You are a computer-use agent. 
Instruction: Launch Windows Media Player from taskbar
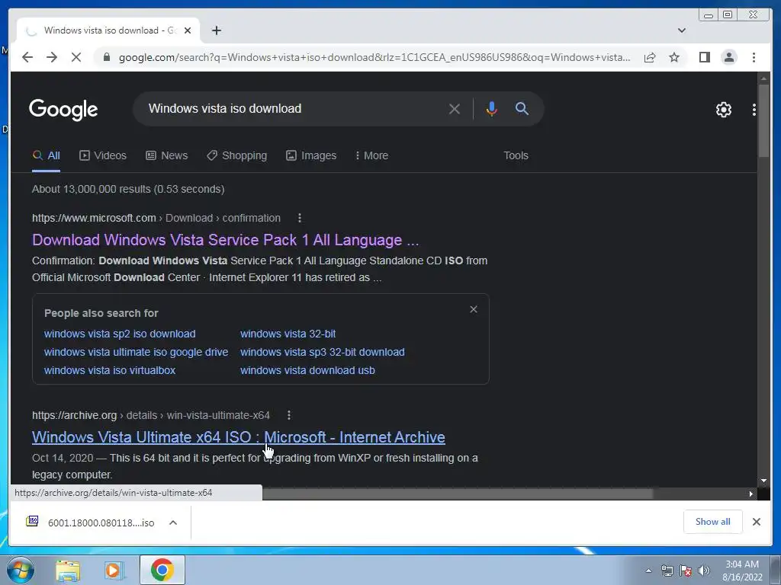click(x=114, y=571)
